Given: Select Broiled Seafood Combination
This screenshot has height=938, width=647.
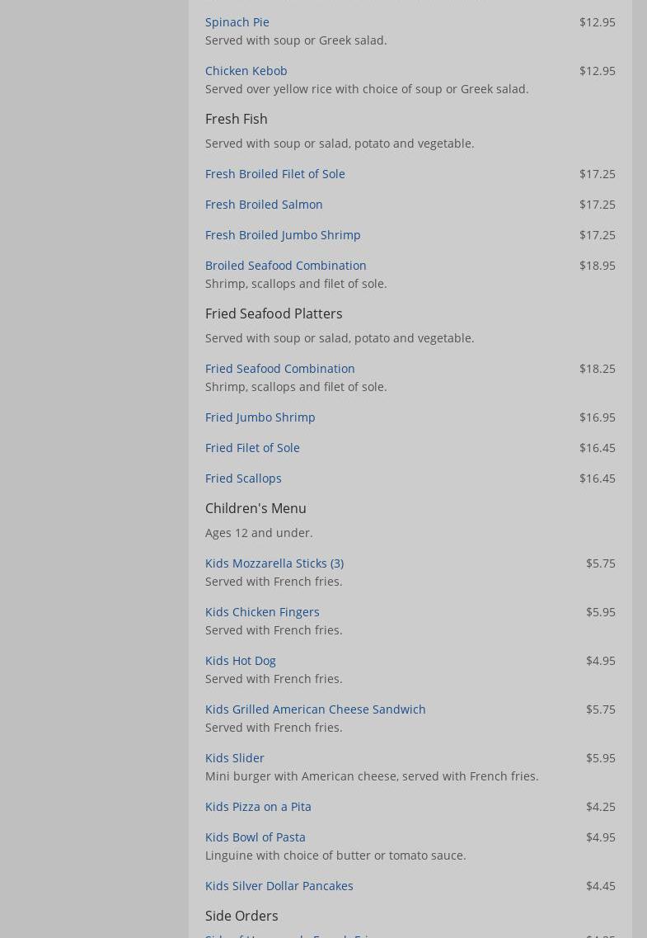Looking at the screenshot, I should pos(285,265).
